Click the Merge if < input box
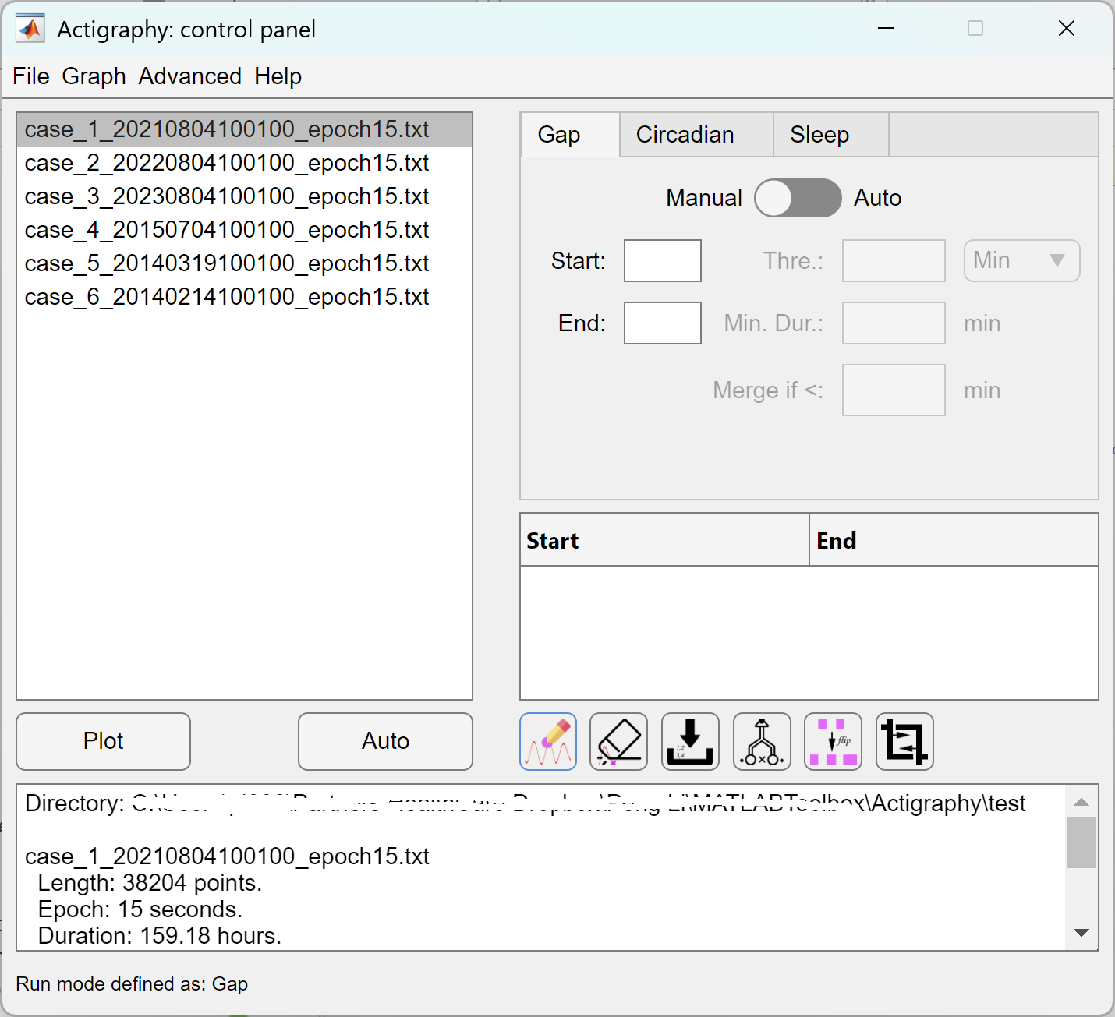The height and width of the screenshot is (1017, 1115). pyautogui.click(x=893, y=390)
